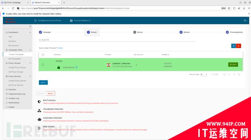This screenshot has width=251, height=140.
Task: Collapse the sidebar with the double-chevron icon
Action: [x=30, y=26]
